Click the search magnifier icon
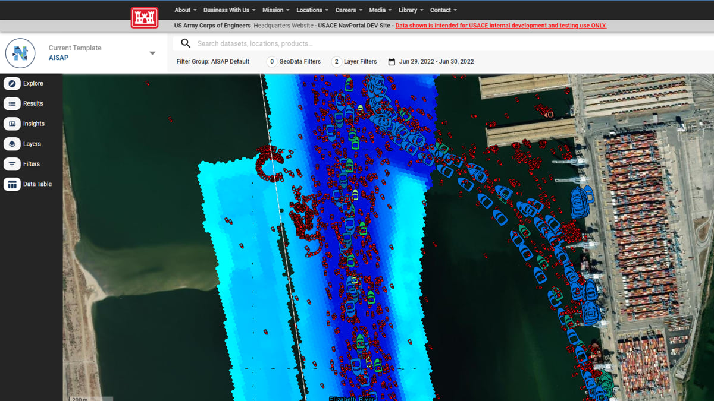 coord(186,43)
